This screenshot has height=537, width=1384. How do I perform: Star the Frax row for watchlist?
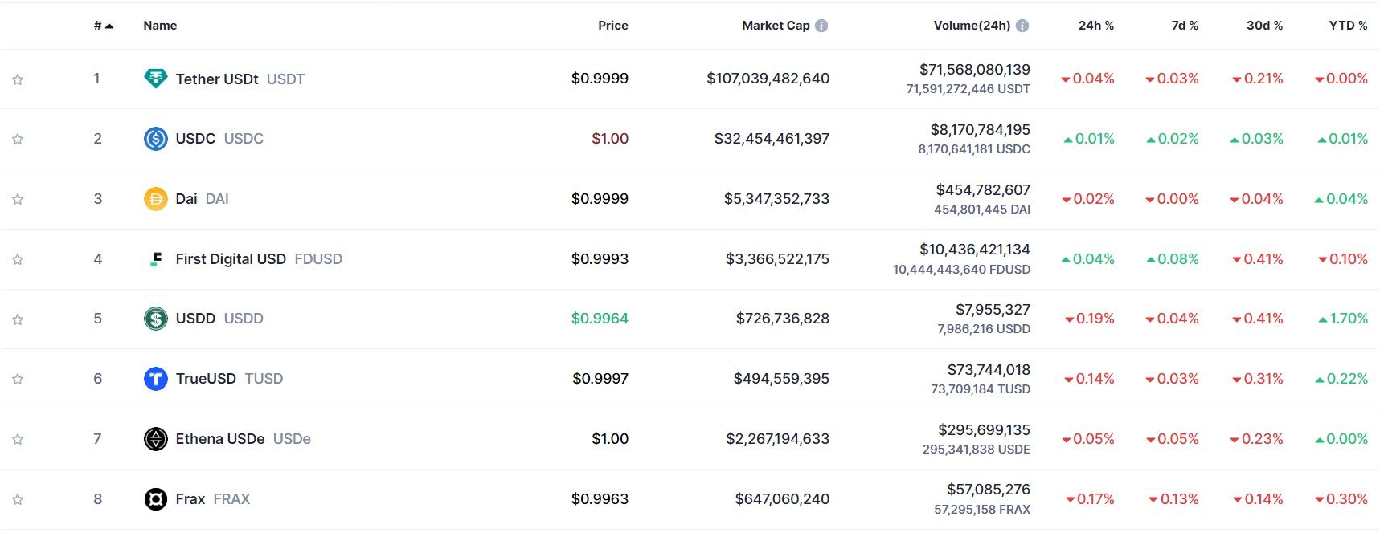coord(18,499)
